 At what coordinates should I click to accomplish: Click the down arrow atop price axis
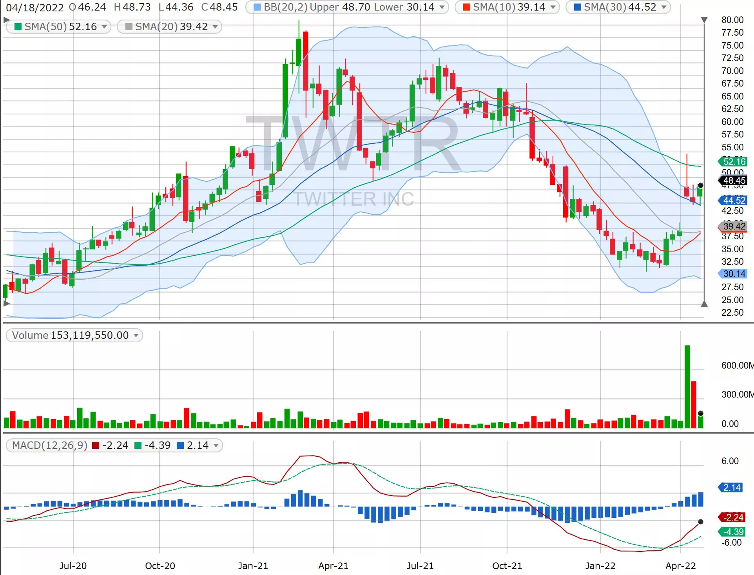704,20
